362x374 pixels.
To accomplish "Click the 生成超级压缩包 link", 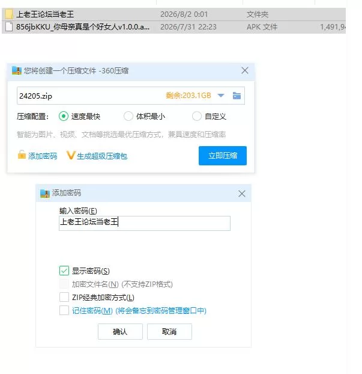I will tap(102, 156).
